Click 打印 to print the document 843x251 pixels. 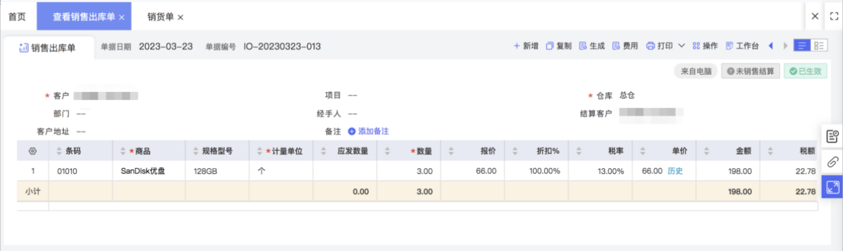[x=659, y=46]
